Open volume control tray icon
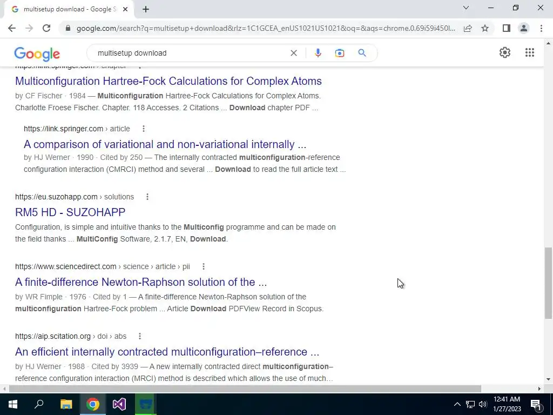Image resolution: width=553 pixels, height=415 pixels. coord(483,404)
